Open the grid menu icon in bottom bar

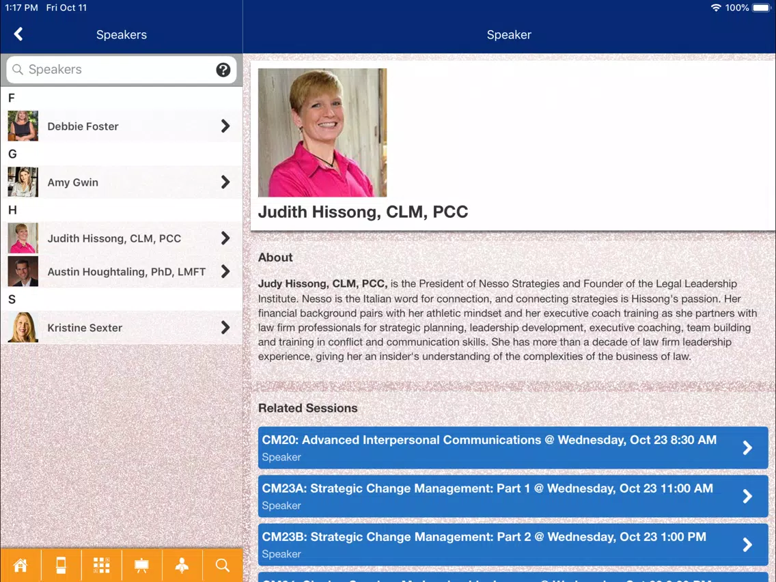click(x=102, y=565)
